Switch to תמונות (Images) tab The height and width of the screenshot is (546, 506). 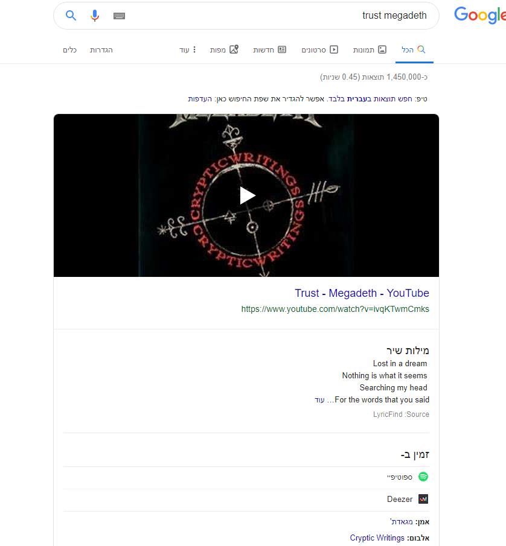[370, 50]
